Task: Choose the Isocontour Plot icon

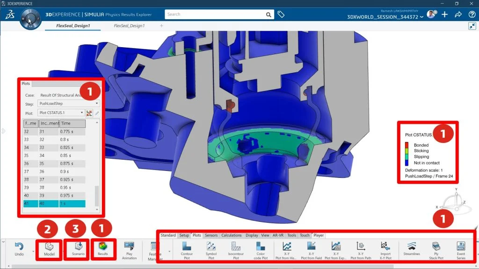Action: point(236,248)
